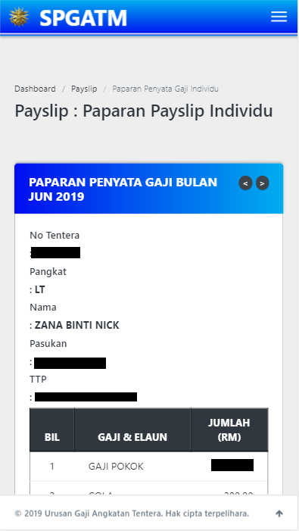Viewport: 299px width, 531px height.
Task: Select the GAJI POKOK table row
Action: point(149,467)
